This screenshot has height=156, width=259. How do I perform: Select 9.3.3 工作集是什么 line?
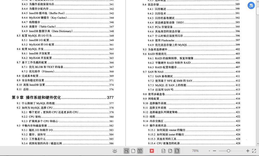(68, 139)
